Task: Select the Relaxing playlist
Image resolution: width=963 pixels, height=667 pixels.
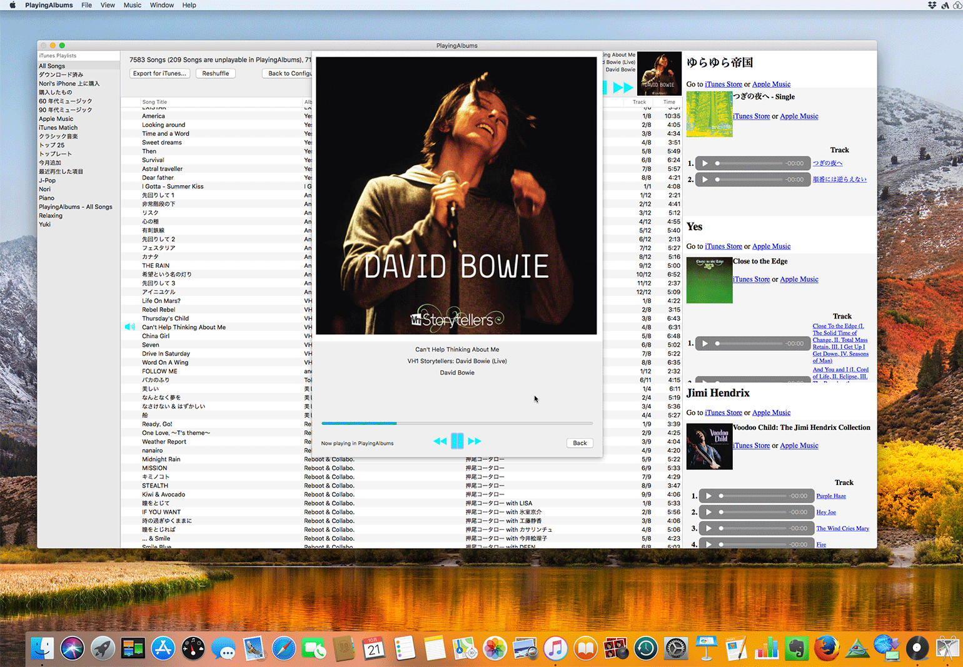Action: pyautogui.click(x=79, y=216)
